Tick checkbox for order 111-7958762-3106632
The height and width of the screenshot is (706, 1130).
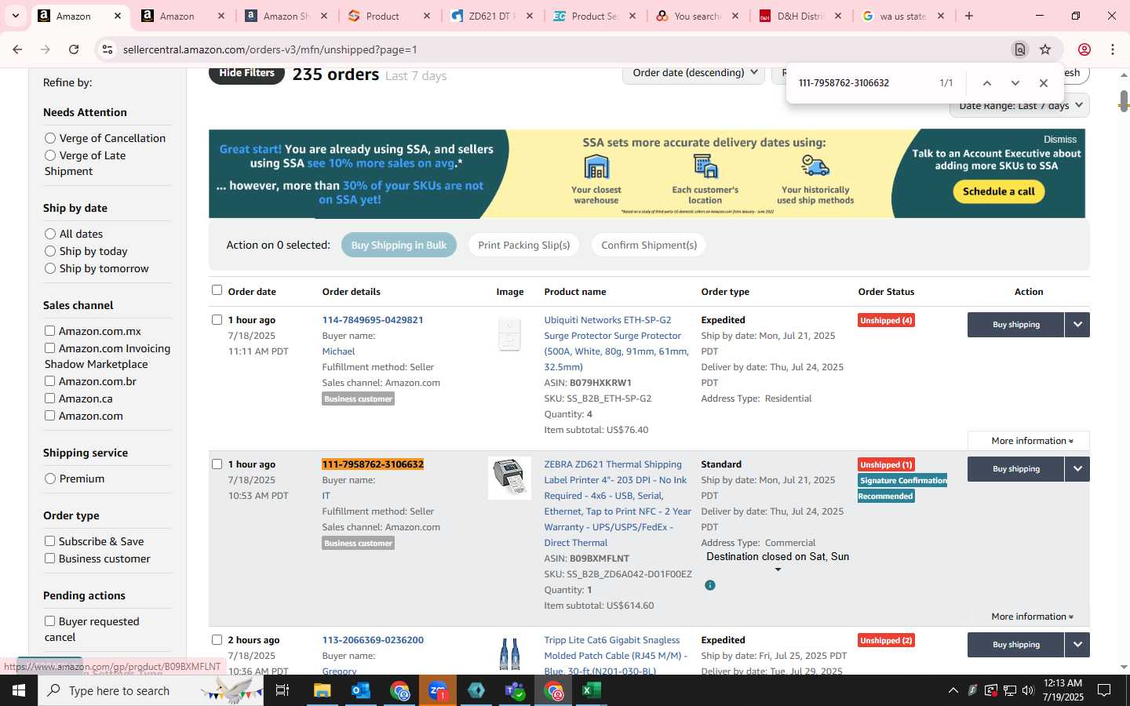point(217,464)
